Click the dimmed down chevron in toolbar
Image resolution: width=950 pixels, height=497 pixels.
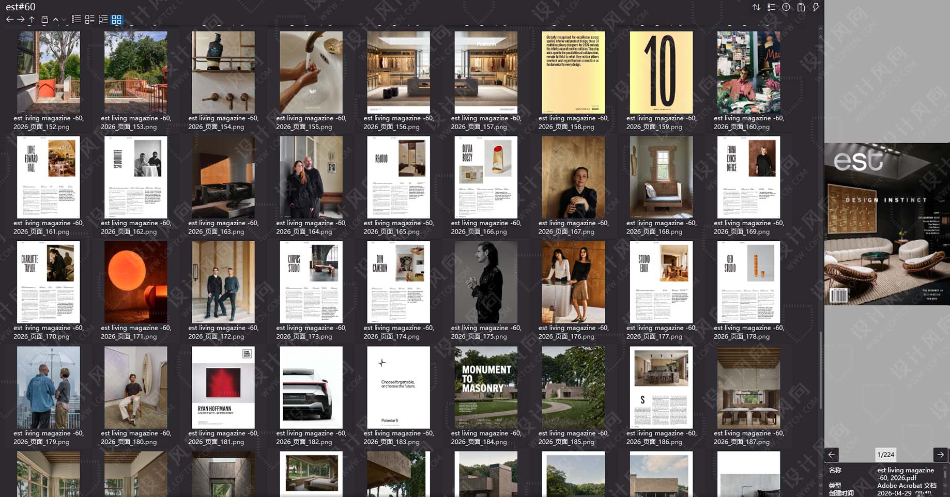click(64, 20)
